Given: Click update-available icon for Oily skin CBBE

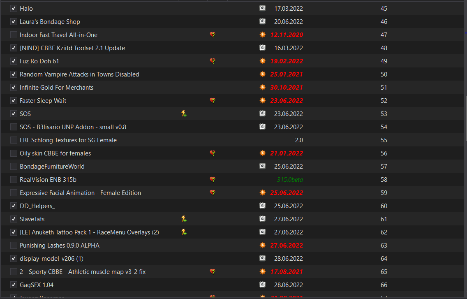Looking at the screenshot, I should click(262, 153).
